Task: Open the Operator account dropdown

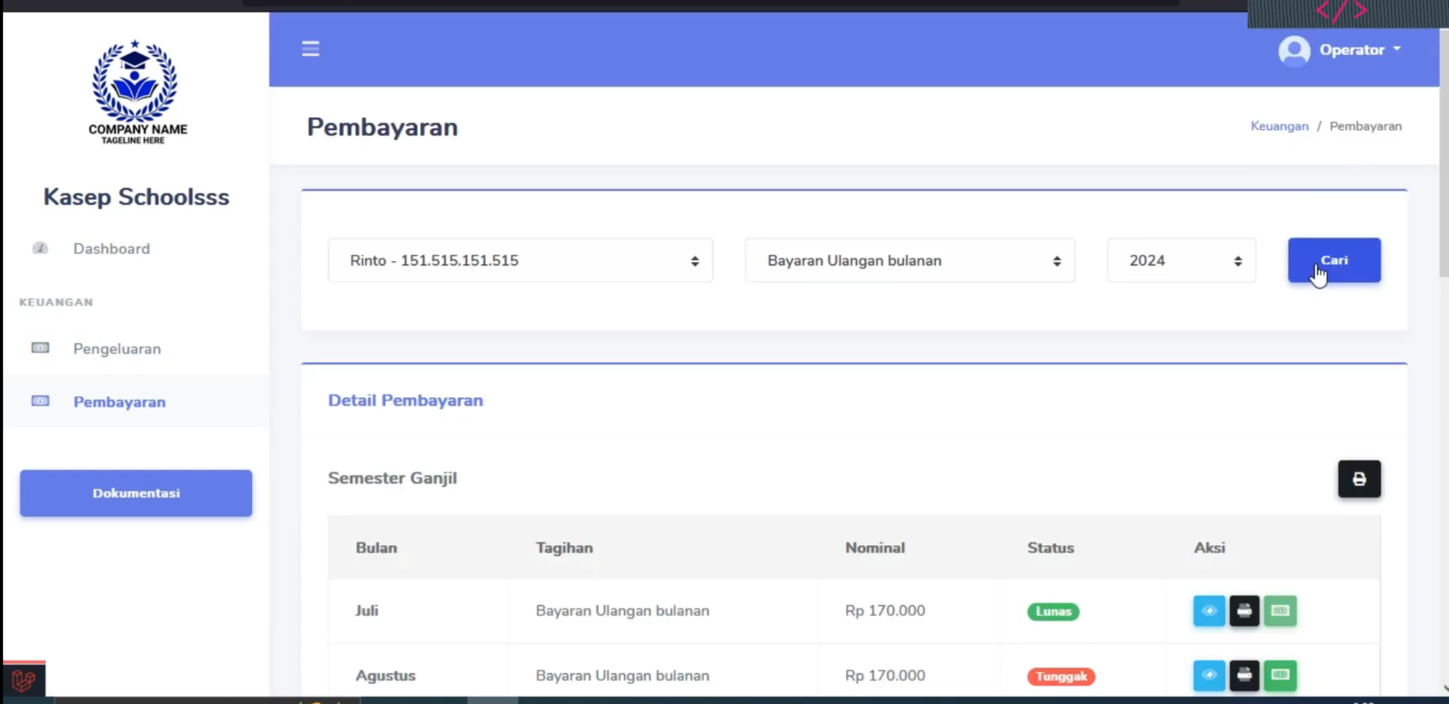Action: point(1359,50)
